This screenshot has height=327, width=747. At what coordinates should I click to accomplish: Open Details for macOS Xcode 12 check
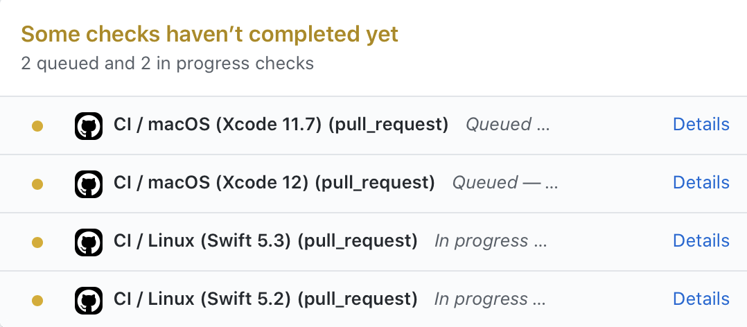(701, 182)
